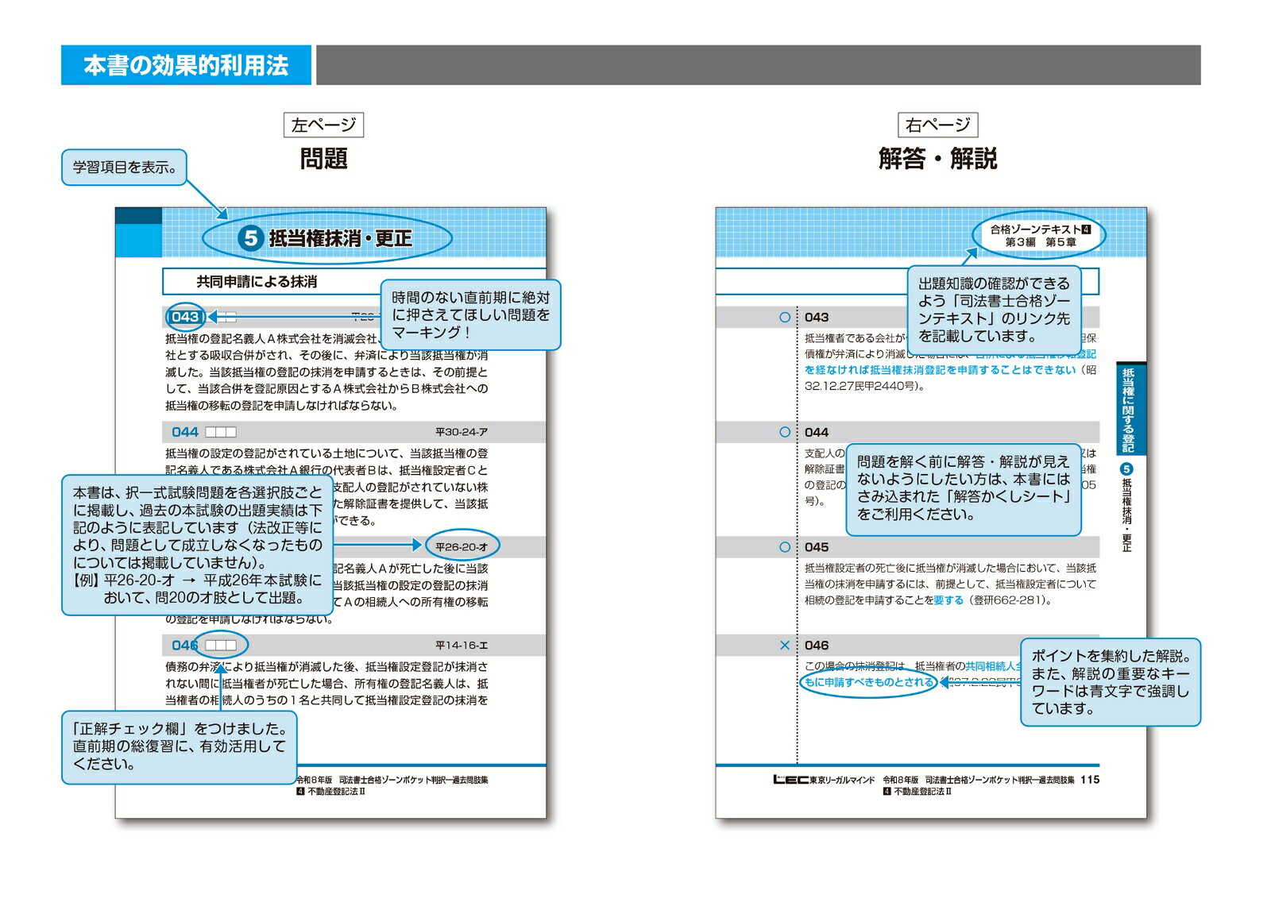The image size is (1271, 910).
Task: Click the LEC logo in the right footer
Action: point(790,780)
